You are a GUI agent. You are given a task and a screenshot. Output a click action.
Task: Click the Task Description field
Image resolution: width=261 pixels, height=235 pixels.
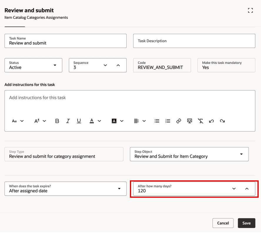pos(194,41)
